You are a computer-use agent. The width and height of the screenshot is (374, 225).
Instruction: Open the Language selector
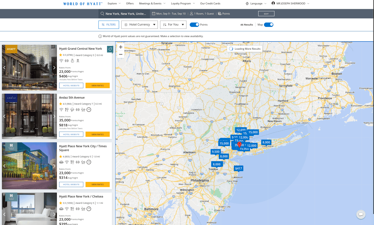point(256,4)
